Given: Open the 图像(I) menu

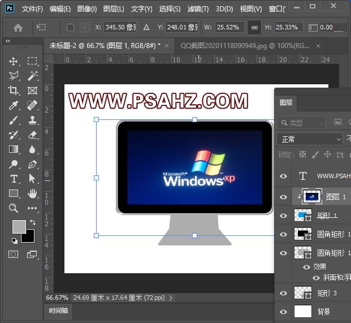Looking at the screenshot, I should pos(87,9).
